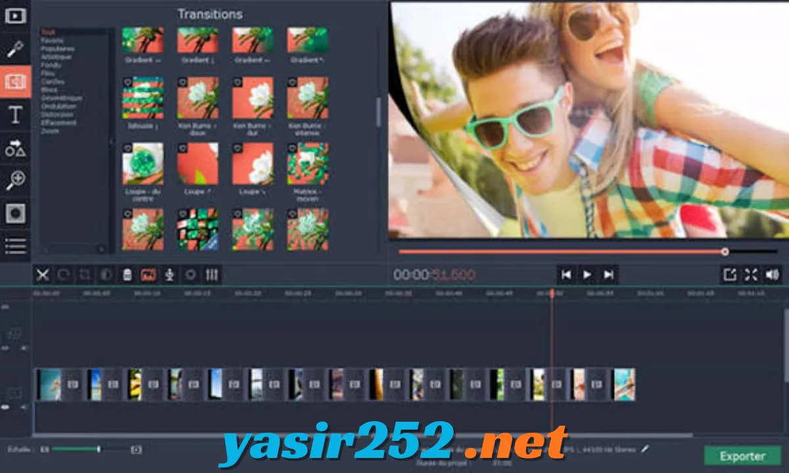This screenshot has width=789, height=473.
Task: Mute the overlay track audio
Action: [x=24, y=348]
